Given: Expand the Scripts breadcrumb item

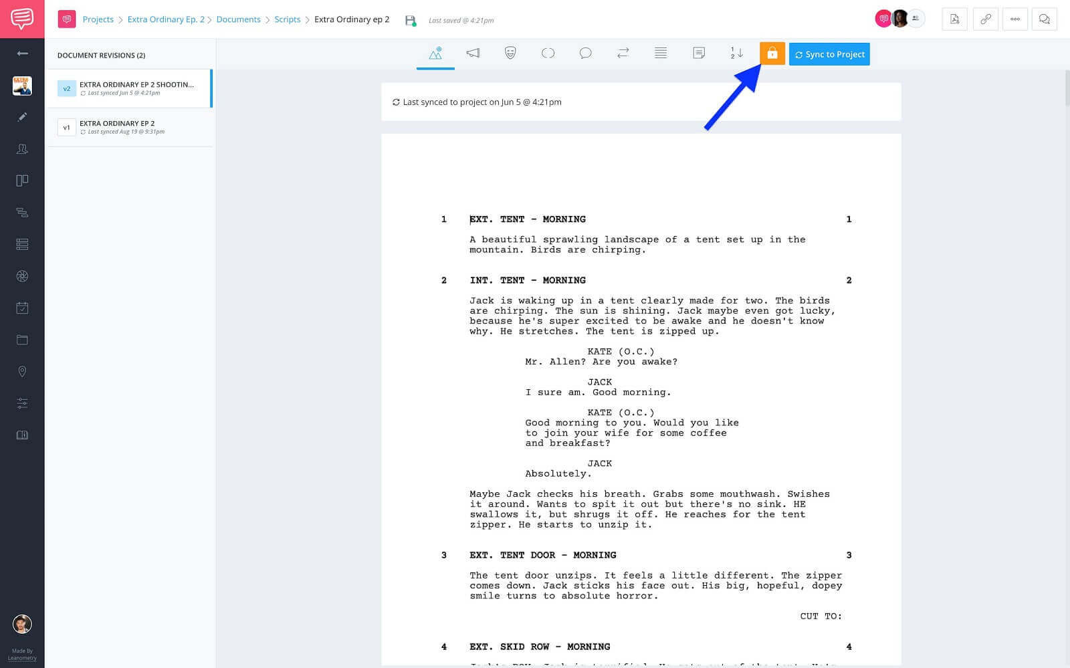Looking at the screenshot, I should click(x=288, y=19).
